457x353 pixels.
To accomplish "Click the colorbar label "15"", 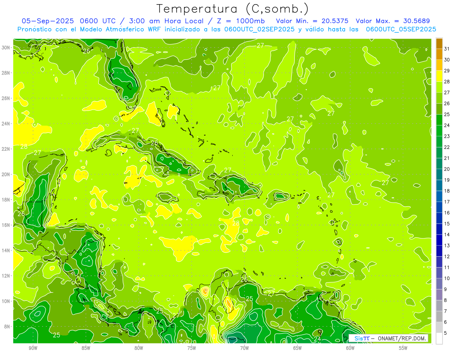I will click(x=447, y=224).
